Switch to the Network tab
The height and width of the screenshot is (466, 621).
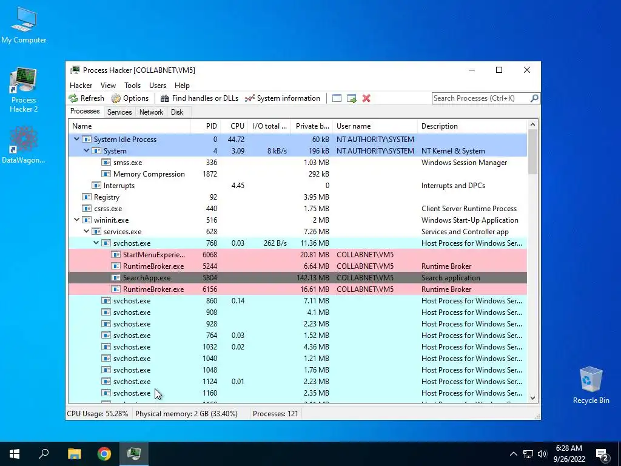[x=151, y=112]
